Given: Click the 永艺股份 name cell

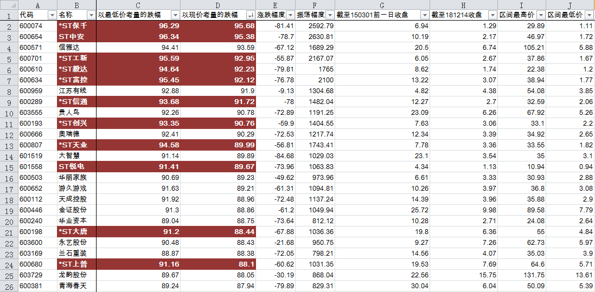Looking at the screenshot, I should 76,242.
